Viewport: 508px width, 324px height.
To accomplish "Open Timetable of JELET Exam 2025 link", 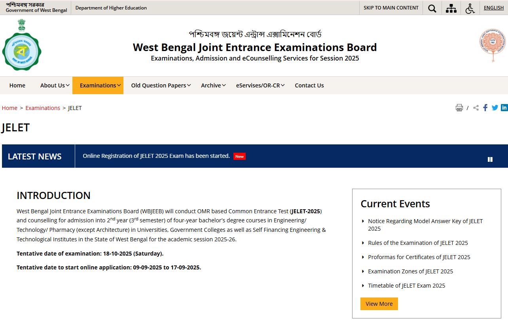I will pyautogui.click(x=406, y=285).
